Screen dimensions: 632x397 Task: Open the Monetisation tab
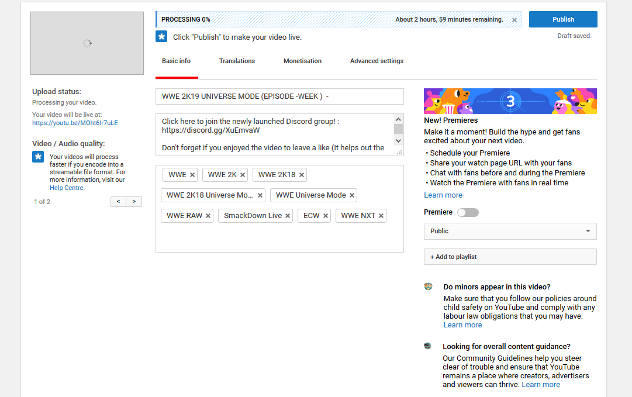pos(302,61)
